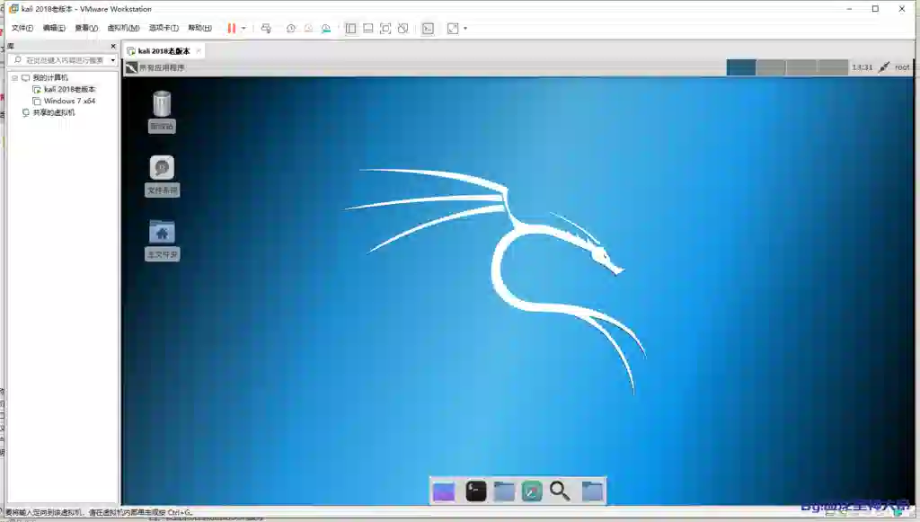
Task: Click the Kali dragon logo in the panel
Action: point(131,67)
